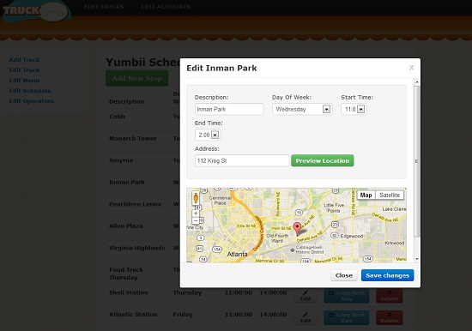Click the Street View pegman icon
Screen dimensions: 472x331
click(x=196, y=198)
